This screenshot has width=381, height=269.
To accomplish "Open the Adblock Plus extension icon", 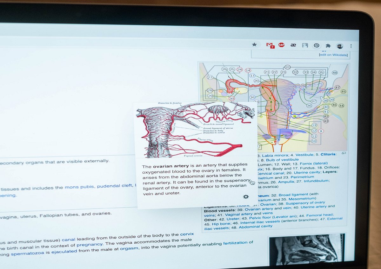I will pyautogui.click(x=281, y=45).
